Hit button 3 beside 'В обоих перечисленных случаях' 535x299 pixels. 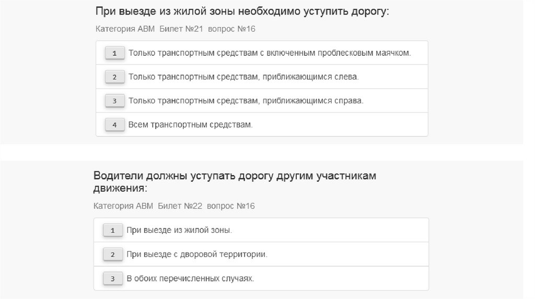tap(112, 279)
